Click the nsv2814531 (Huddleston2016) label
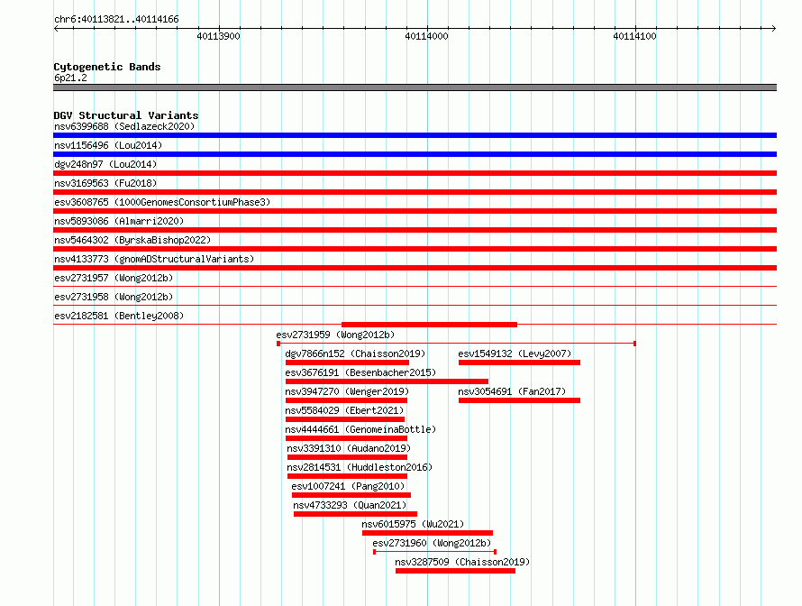 tap(360, 467)
